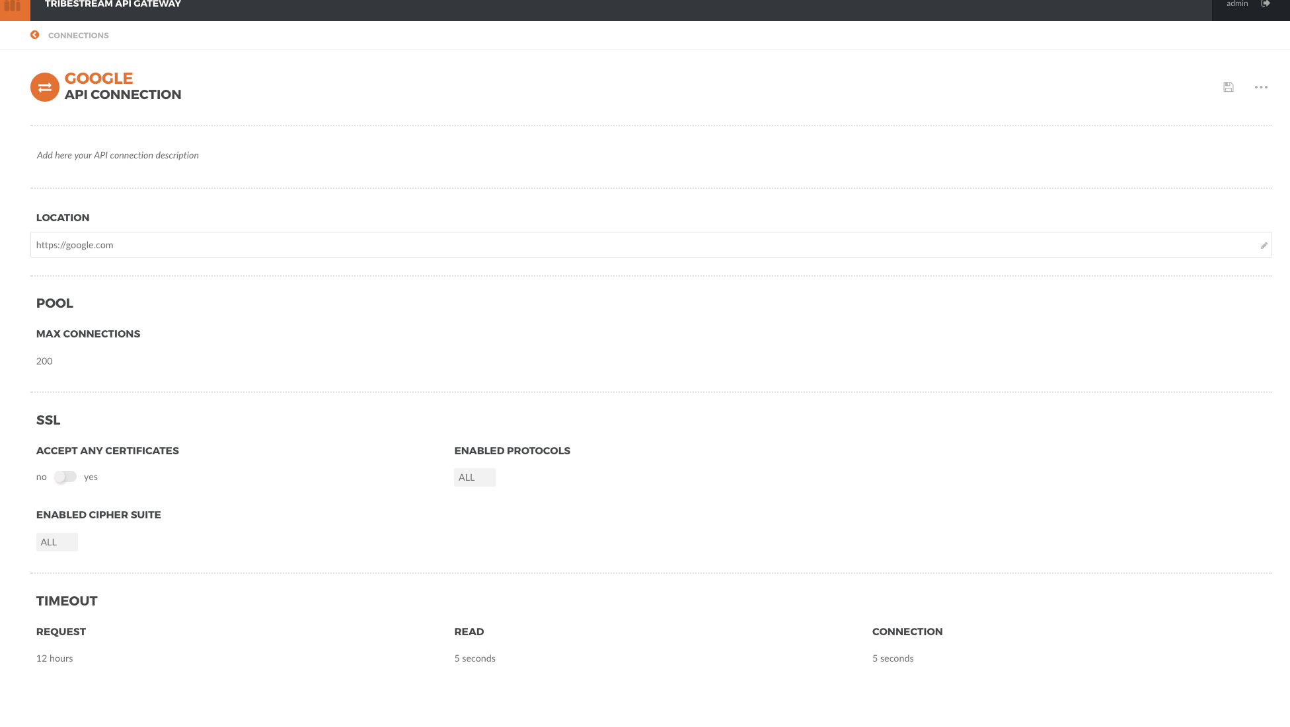Click the Location field with https://google.com
Image resolution: width=1290 pixels, height=727 pixels.
tap(651, 245)
